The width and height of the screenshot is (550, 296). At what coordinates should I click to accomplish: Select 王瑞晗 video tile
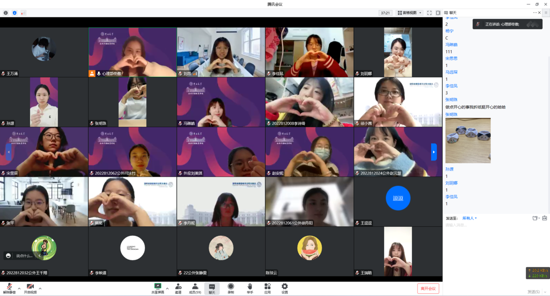398,251
